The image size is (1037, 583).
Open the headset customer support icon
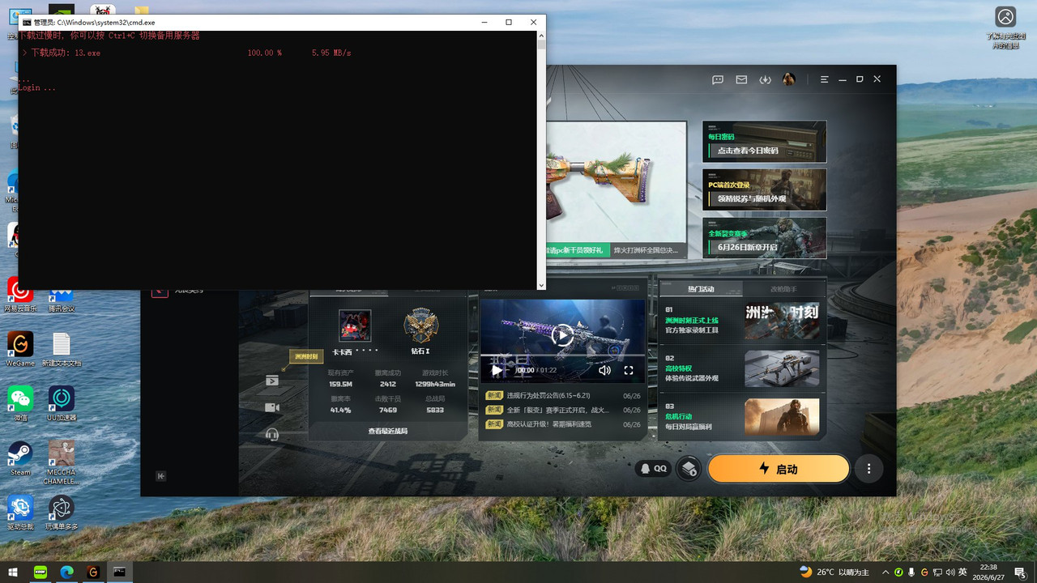tap(272, 435)
